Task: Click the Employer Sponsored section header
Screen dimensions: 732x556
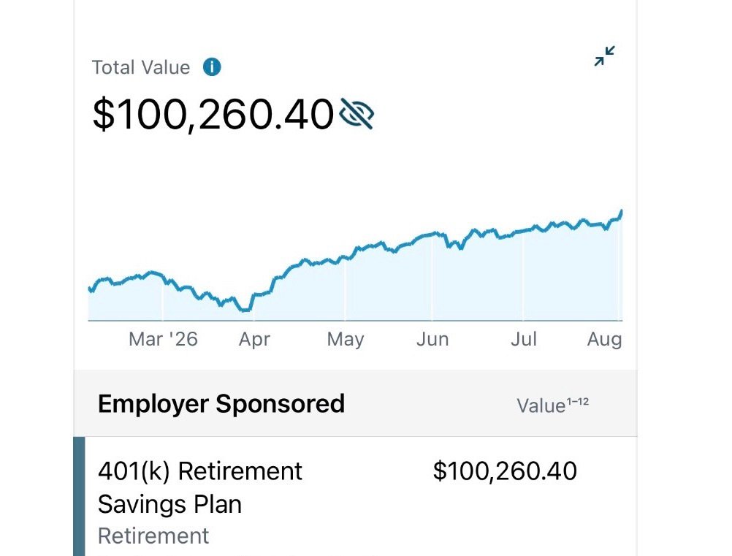Action: pyautogui.click(x=221, y=404)
